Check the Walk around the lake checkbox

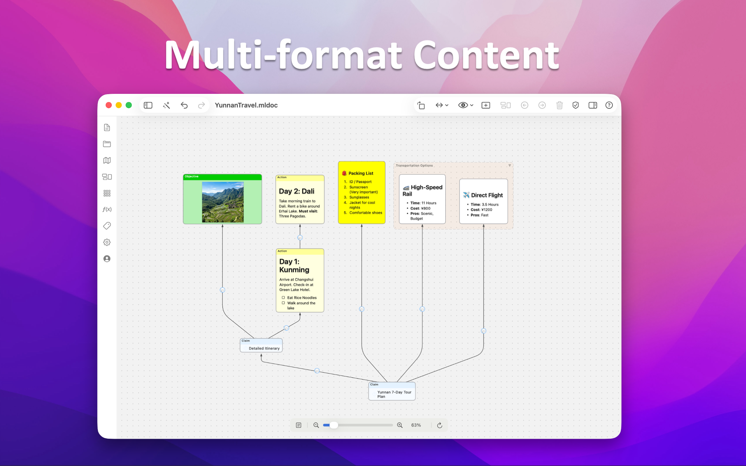click(283, 303)
